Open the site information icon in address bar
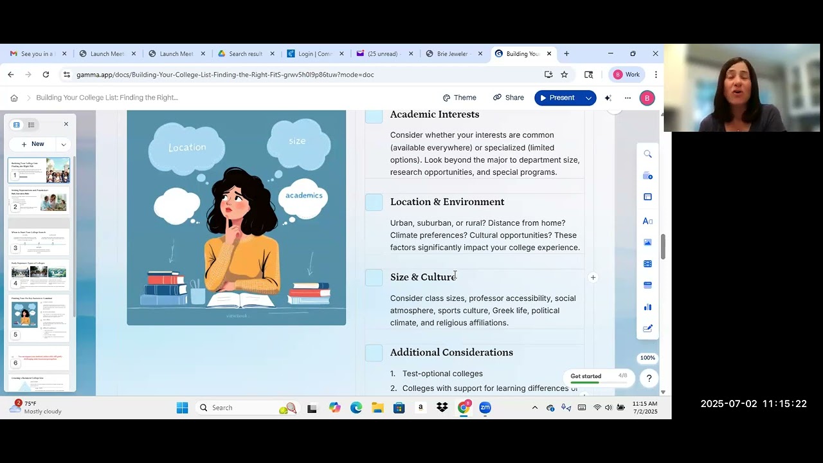Image resolution: width=823 pixels, height=463 pixels. (x=67, y=75)
